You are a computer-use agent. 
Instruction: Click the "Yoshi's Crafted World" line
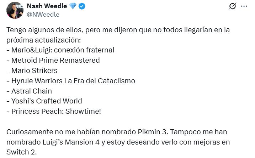44,101
